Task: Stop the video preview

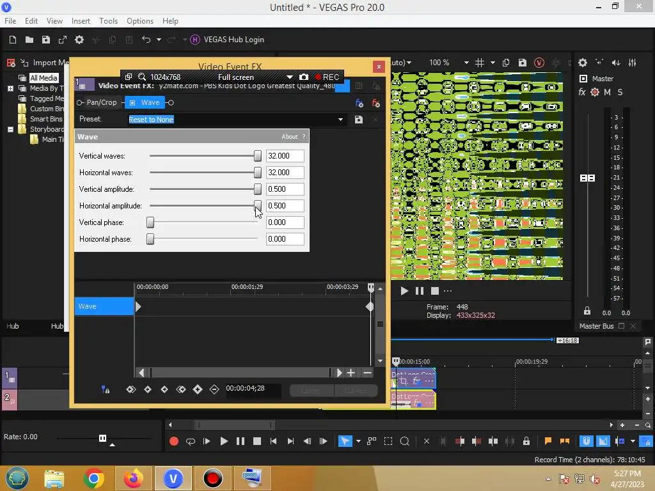Action: coord(435,291)
